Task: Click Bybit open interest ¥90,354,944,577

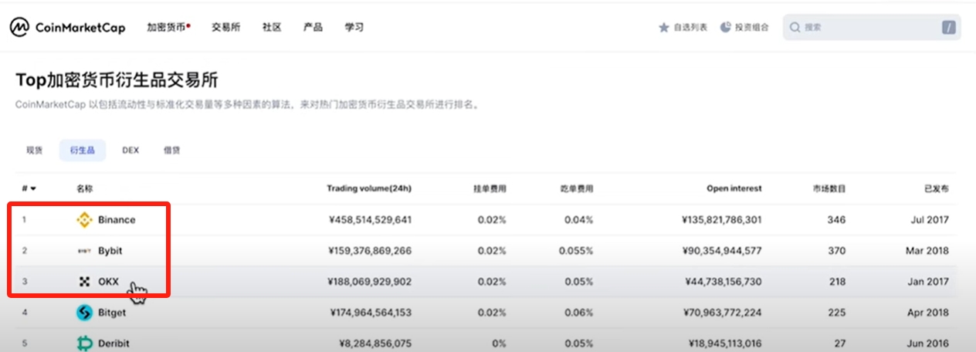Action: 722,251
